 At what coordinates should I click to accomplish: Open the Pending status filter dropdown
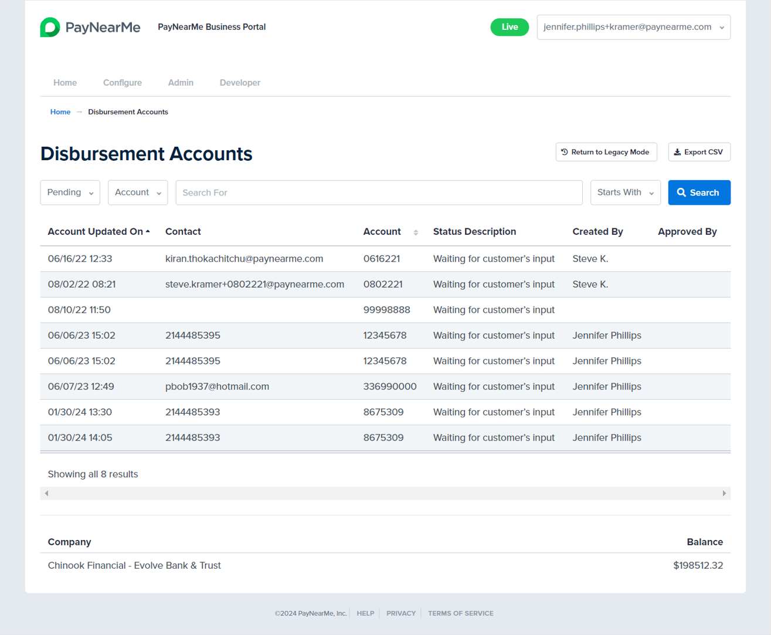[70, 192]
